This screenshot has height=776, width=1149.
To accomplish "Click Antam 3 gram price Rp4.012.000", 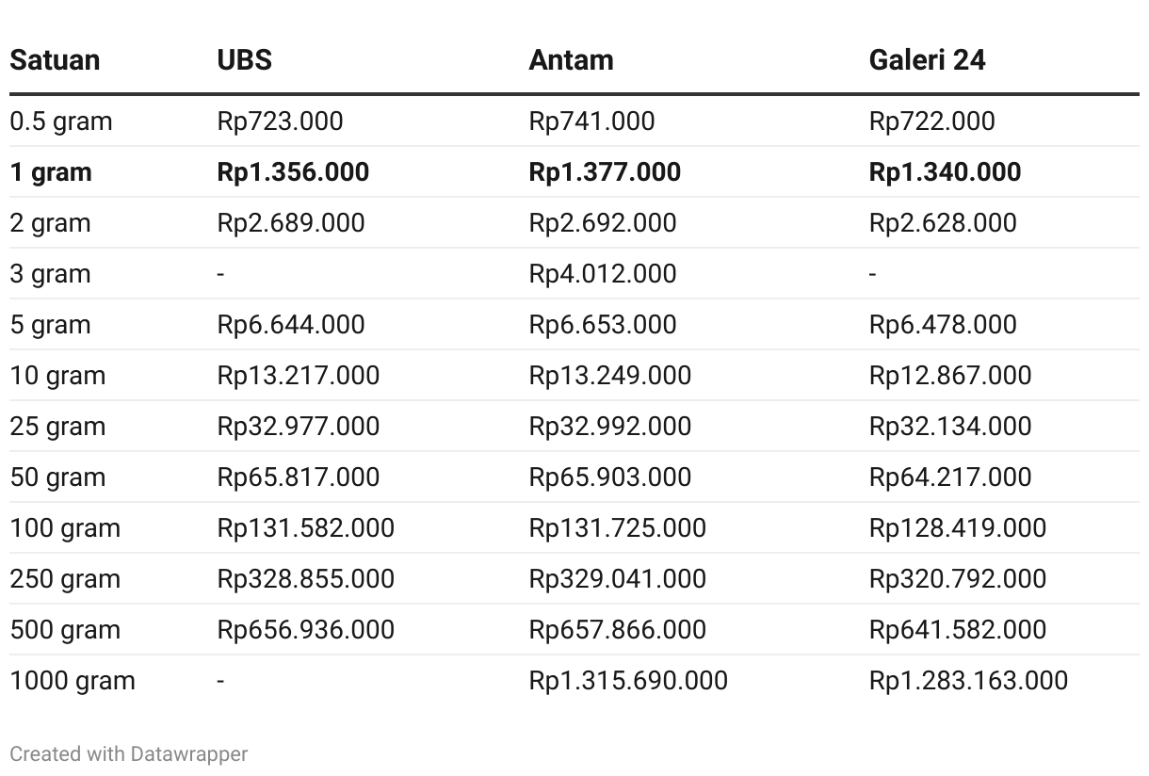I will point(603,274).
